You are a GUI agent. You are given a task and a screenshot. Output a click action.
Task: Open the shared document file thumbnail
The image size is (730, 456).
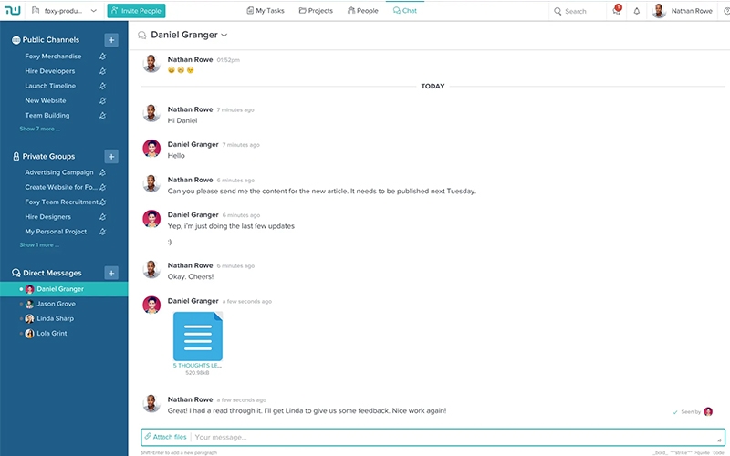[x=198, y=336]
